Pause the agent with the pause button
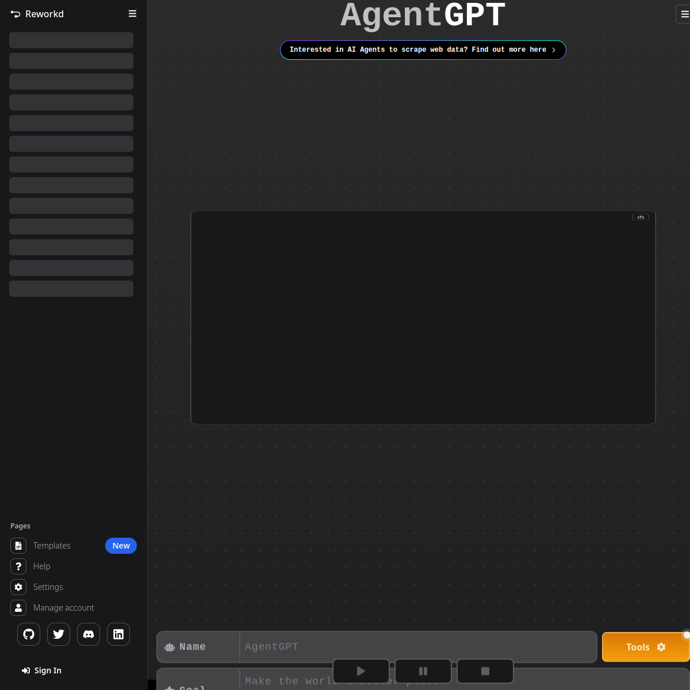Image resolution: width=690 pixels, height=690 pixels. pyautogui.click(x=423, y=671)
